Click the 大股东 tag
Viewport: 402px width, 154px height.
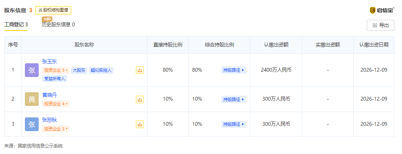(79, 70)
